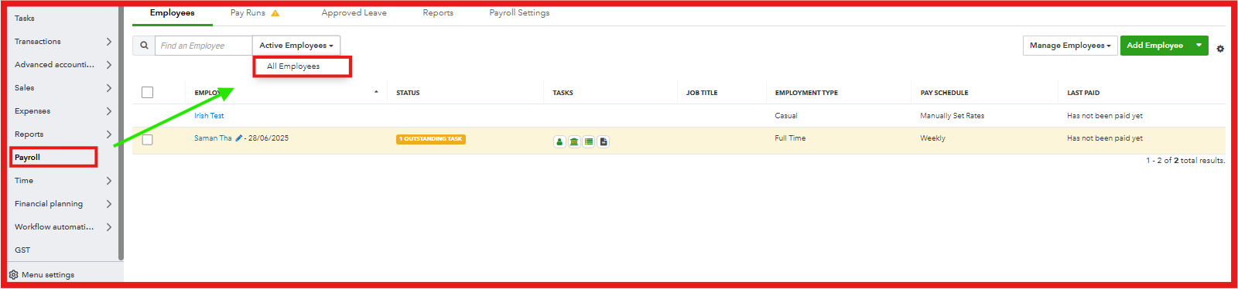The width and height of the screenshot is (1238, 289).
Task: Open the Add Employee arrow dropdown
Action: click(1199, 46)
